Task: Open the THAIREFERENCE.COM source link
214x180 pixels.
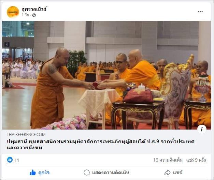Action: (26, 135)
